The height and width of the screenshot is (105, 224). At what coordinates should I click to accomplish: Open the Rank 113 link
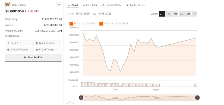19,43
